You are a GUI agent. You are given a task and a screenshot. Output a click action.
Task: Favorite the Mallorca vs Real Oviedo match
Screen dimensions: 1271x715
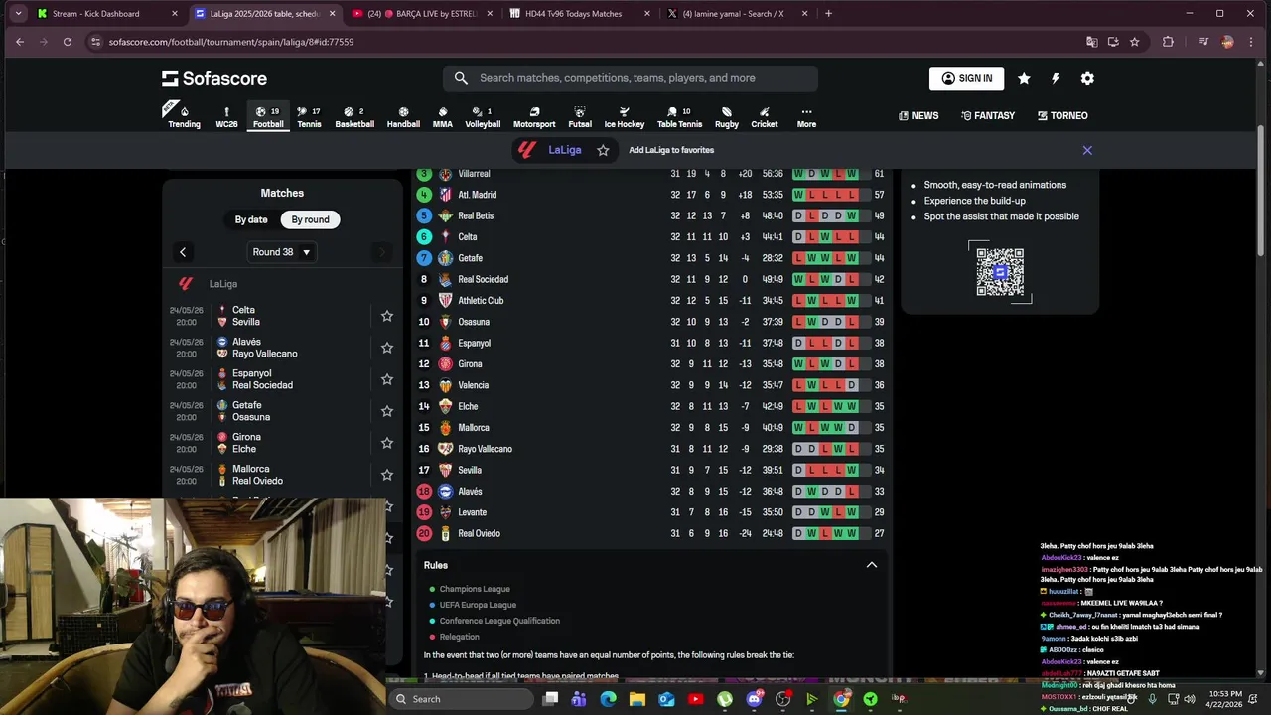[387, 475]
